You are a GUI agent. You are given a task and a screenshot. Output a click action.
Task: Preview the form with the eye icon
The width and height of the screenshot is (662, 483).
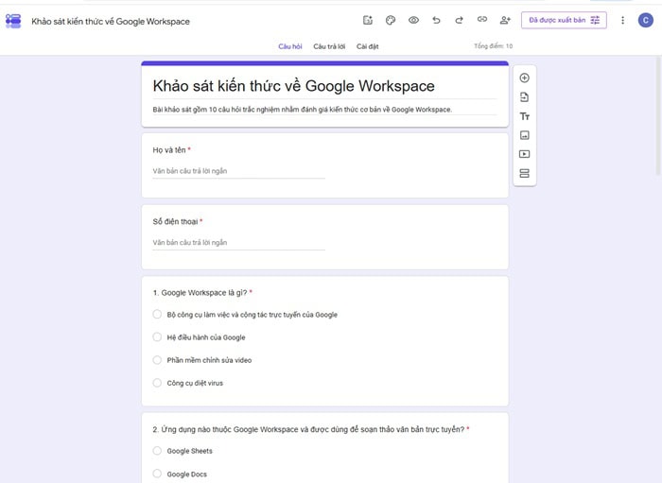413,20
